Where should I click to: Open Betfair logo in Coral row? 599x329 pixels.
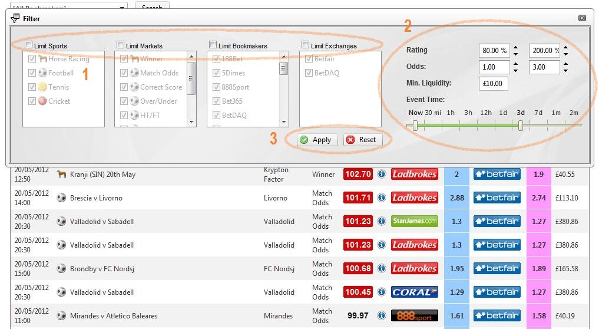pyautogui.click(x=497, y=292)
